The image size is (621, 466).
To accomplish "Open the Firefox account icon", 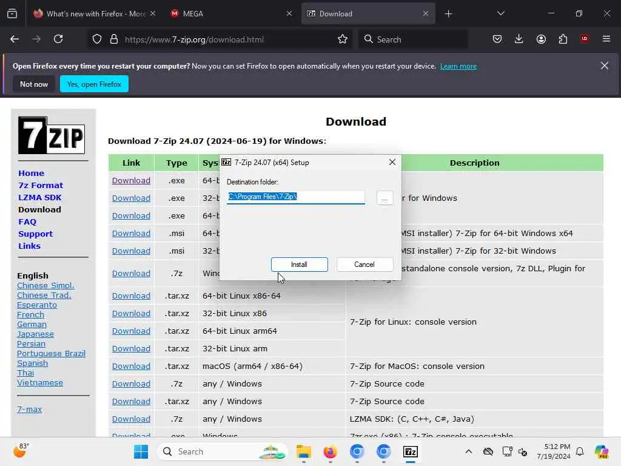I will tap(541, 39).
